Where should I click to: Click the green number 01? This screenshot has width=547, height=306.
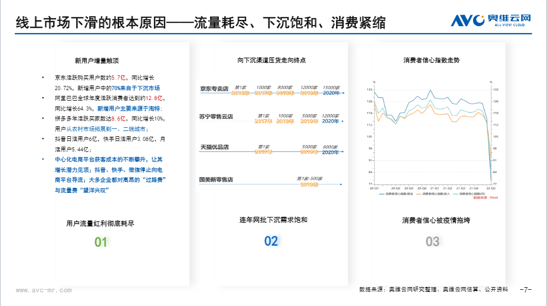[x=101, y=242]
